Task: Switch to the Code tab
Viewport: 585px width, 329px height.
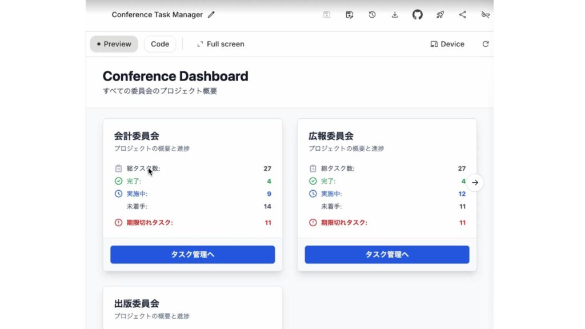Action: click(x=160, y=44)
